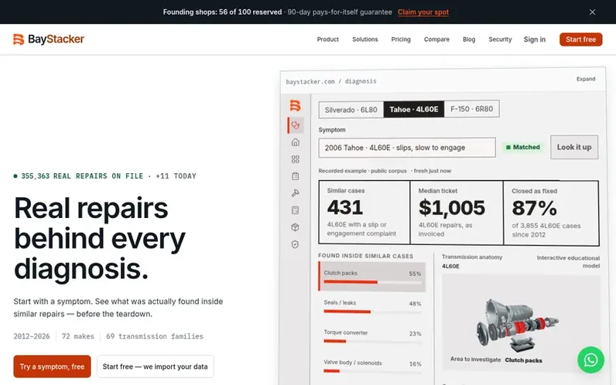Click the 4L60E transmission 3D model

(518, 325)
